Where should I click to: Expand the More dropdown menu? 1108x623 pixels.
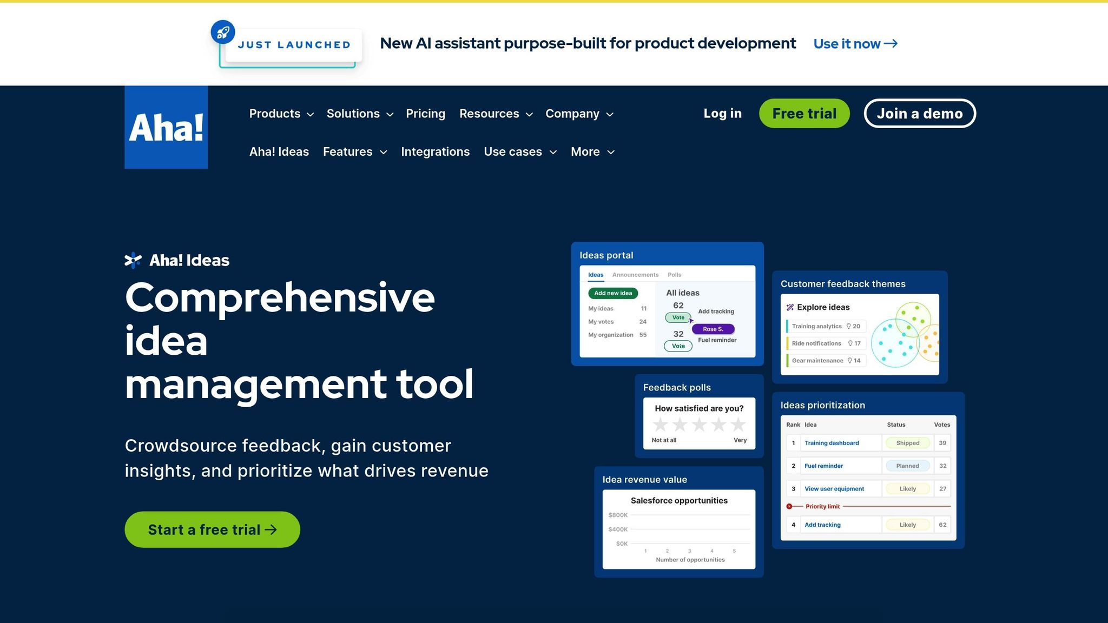point(592,152)
